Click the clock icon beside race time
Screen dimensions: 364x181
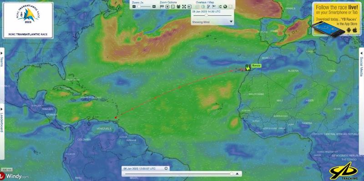coord(166,168)
